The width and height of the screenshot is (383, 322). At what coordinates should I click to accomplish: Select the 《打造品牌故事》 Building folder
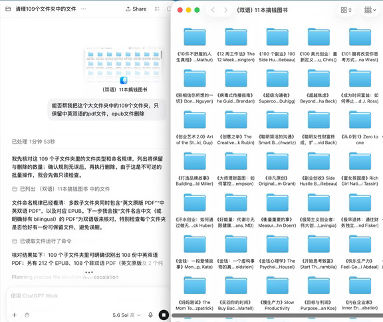pyautogui.click(x=195, y=161)
